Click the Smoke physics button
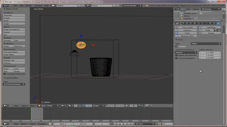The image size is (227, 127). (210, 33)
